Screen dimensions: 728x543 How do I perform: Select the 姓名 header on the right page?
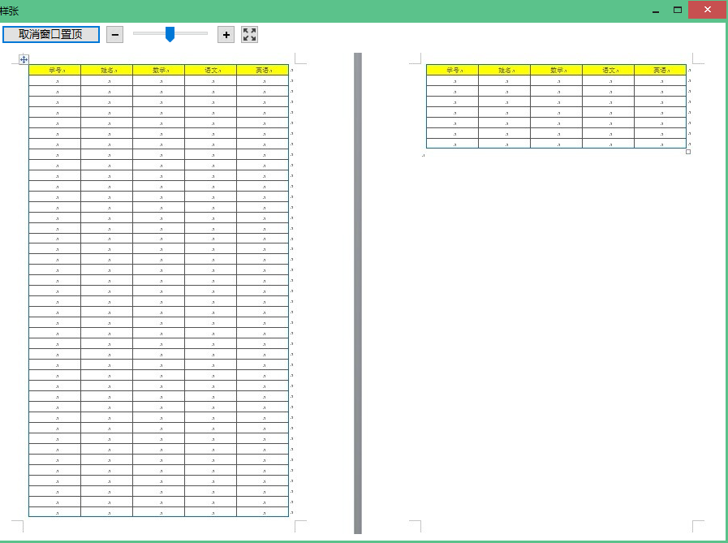coord(505,70)
